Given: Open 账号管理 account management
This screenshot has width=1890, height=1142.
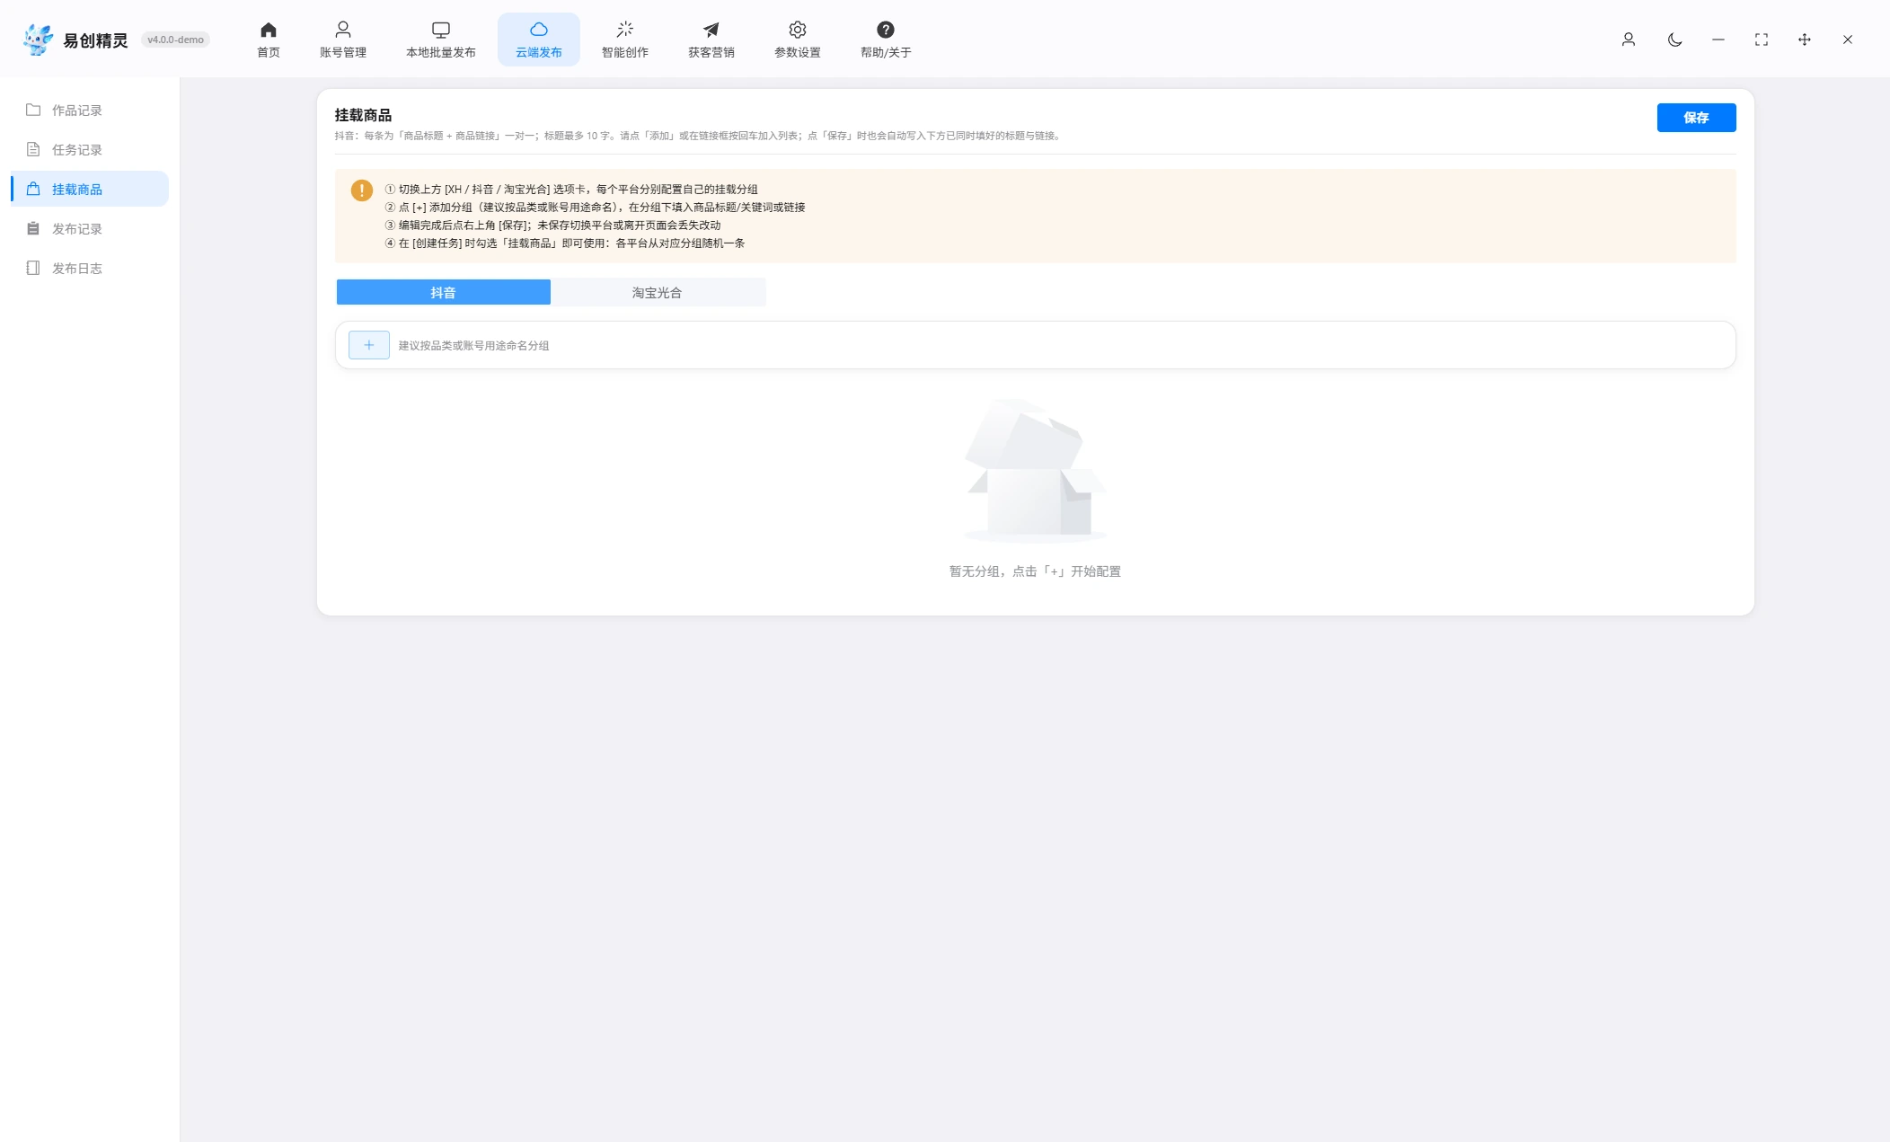Looking at the screenshot, I should tap(343, 40).
